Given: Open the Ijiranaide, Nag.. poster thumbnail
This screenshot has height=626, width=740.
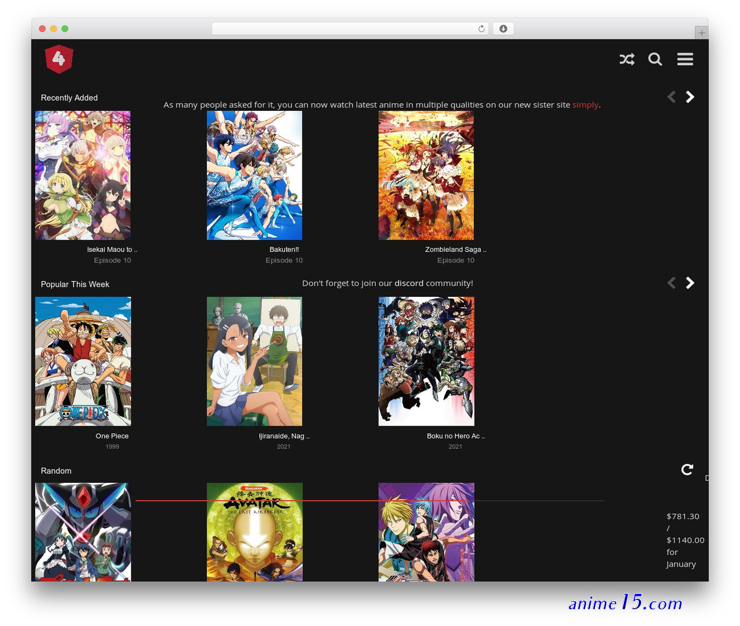Looking at the screenshot, I should 254,362.
